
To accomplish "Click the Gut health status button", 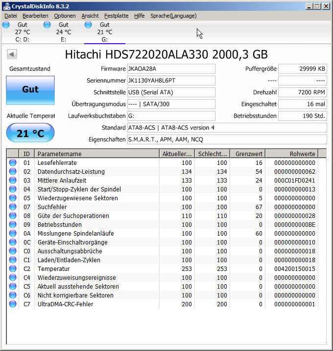I will (30, 90).
